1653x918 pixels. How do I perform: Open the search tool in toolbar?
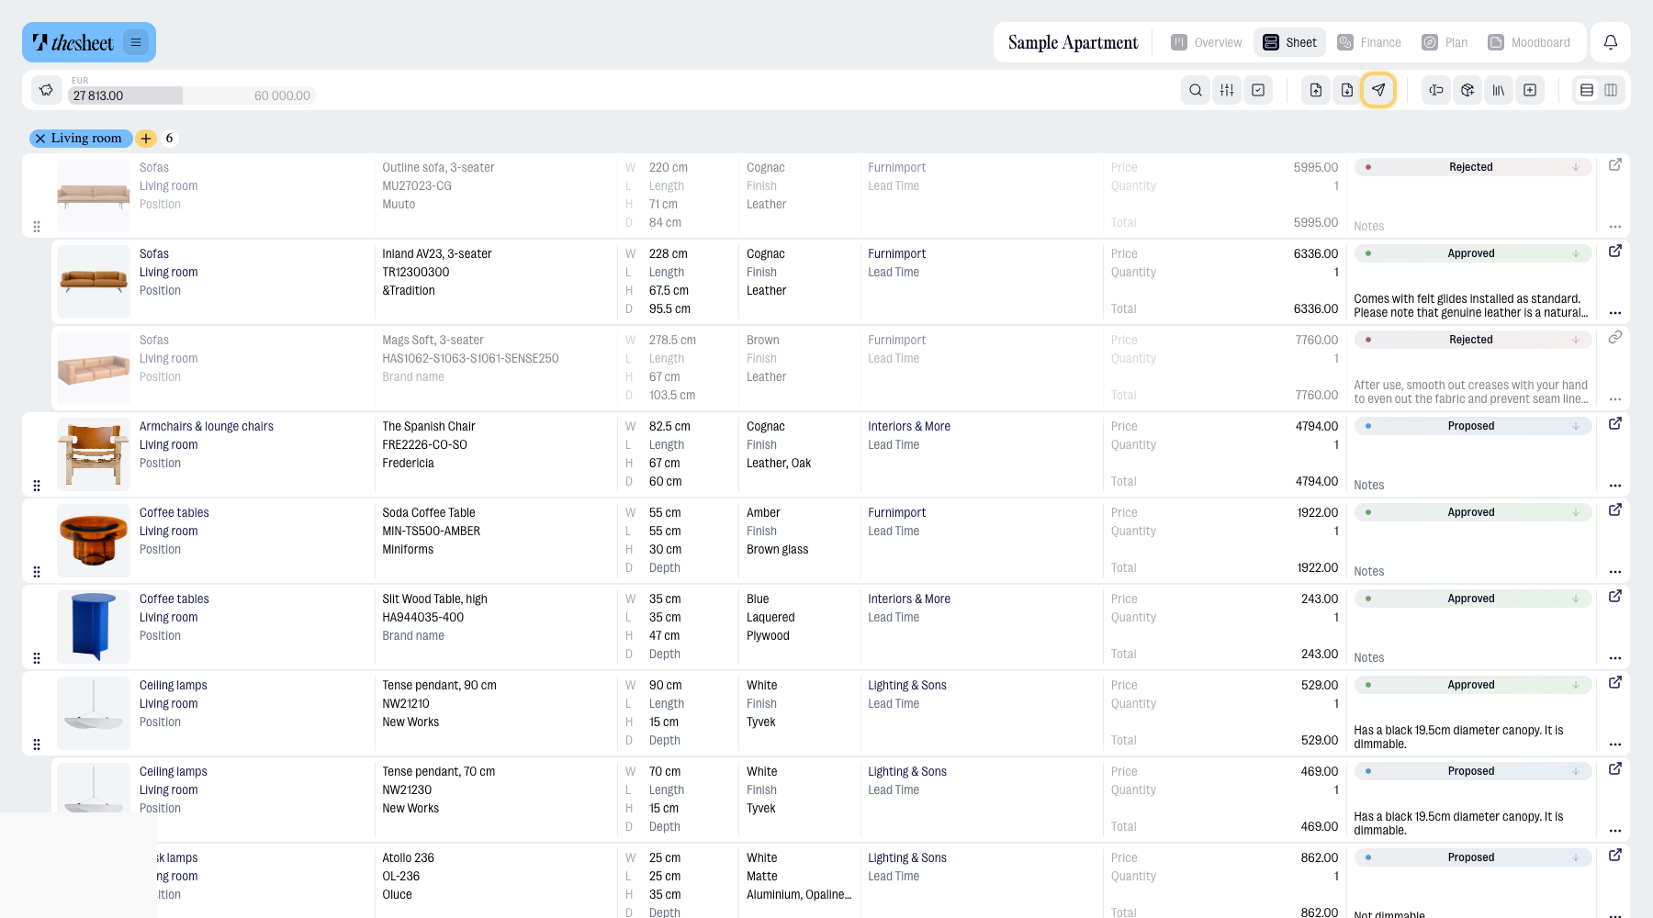(x=1196, y=90)
